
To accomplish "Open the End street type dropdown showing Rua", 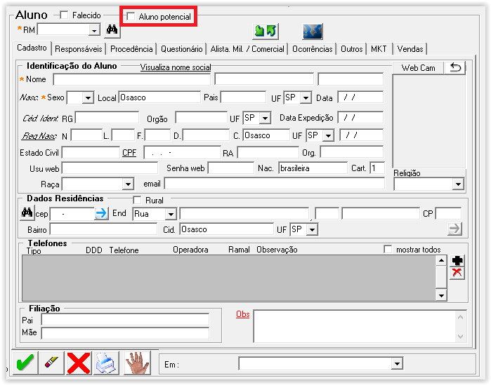I will tap(171, 215).
